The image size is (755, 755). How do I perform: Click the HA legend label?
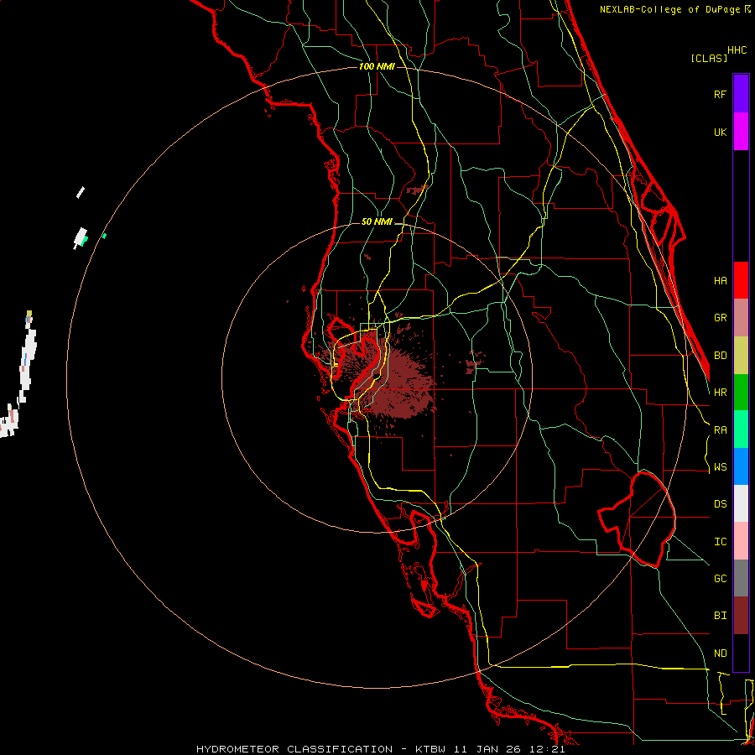click(x=720, y=281)
